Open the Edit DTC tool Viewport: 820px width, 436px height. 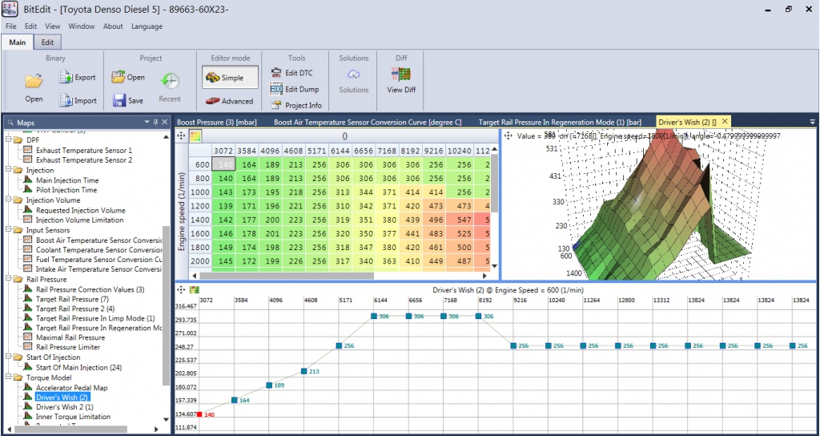pyautogui.click(x=291, y=73)
